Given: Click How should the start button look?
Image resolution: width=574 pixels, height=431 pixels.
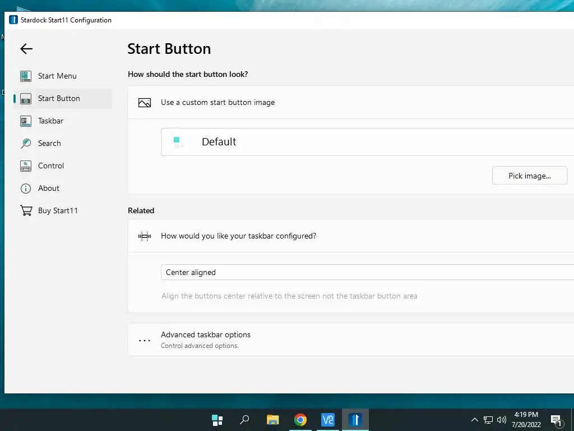Looking at the screenshot, I should pyautogui.click(x=188, y=74).
